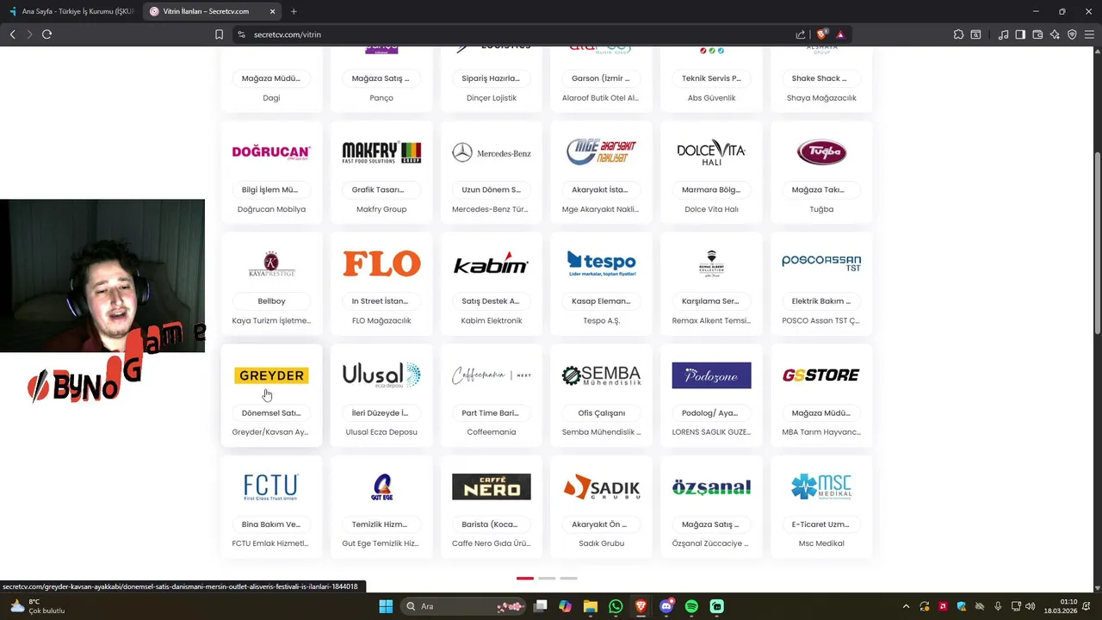
Task: Open a new browser tab
Action: (x=294, y=11)
